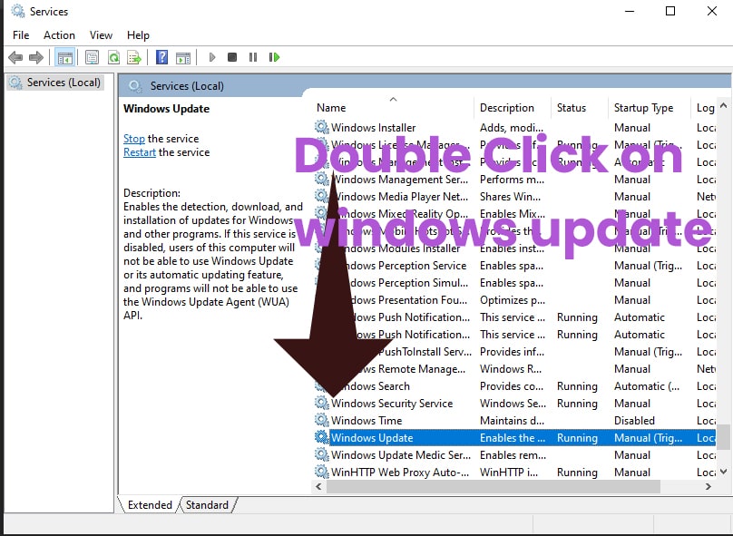Open Properties via toolbar icon
The height and width of the screenshot is (536, 733).
(x=92, y=57)
